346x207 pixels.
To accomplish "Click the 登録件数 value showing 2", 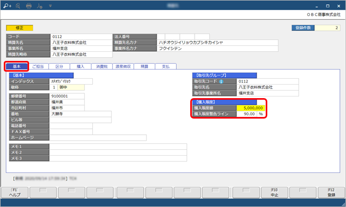I will [x=327, y=28].
